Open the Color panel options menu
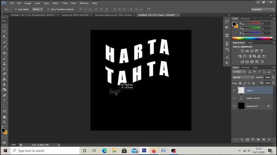Image resolution: width=277 pixels, height=155 pixels. pyautogui.click(x=274, y=19)
